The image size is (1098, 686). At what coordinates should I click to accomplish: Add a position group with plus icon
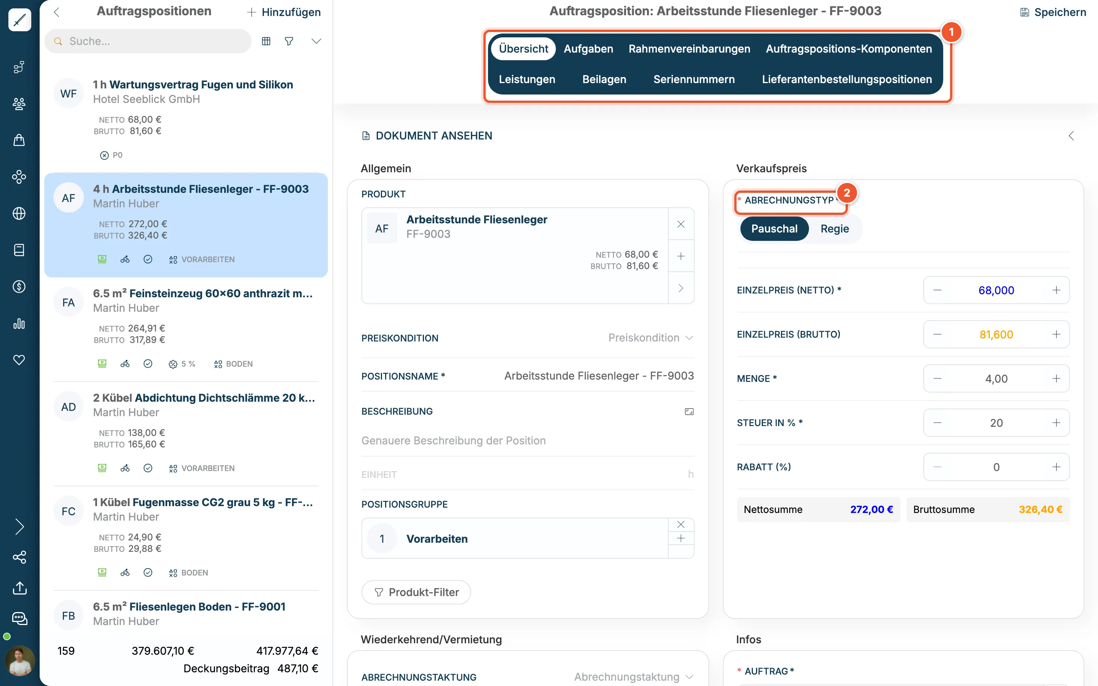point(681,539)
